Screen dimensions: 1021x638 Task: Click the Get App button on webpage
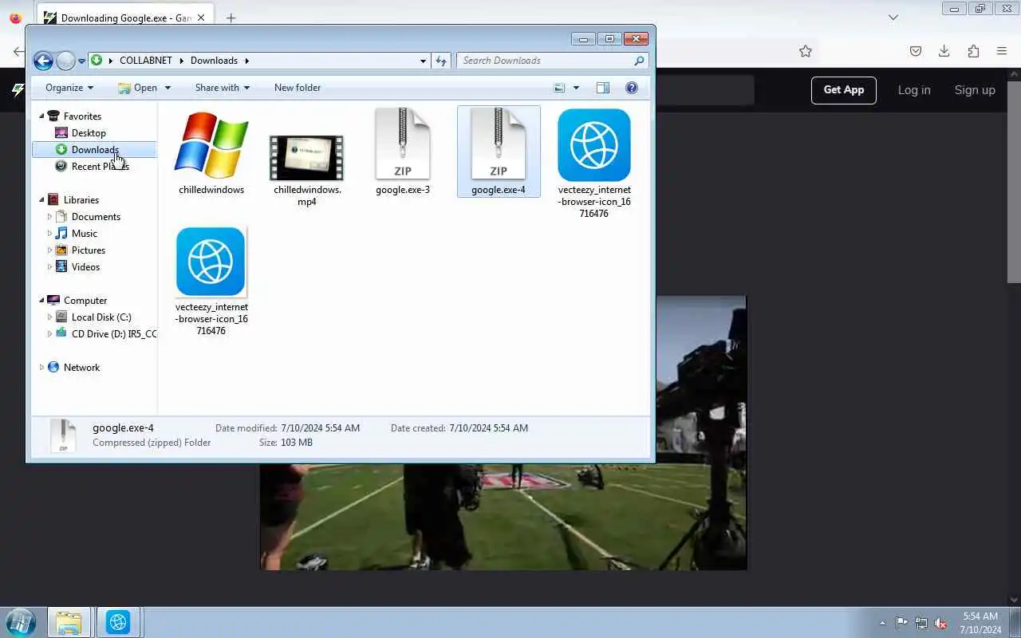[x=844, y=90]
